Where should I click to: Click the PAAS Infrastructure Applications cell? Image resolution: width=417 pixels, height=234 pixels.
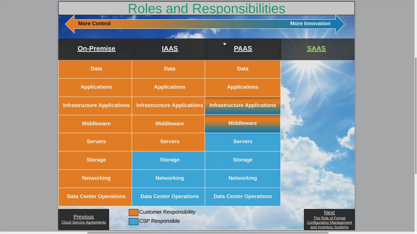pos(243,105)
